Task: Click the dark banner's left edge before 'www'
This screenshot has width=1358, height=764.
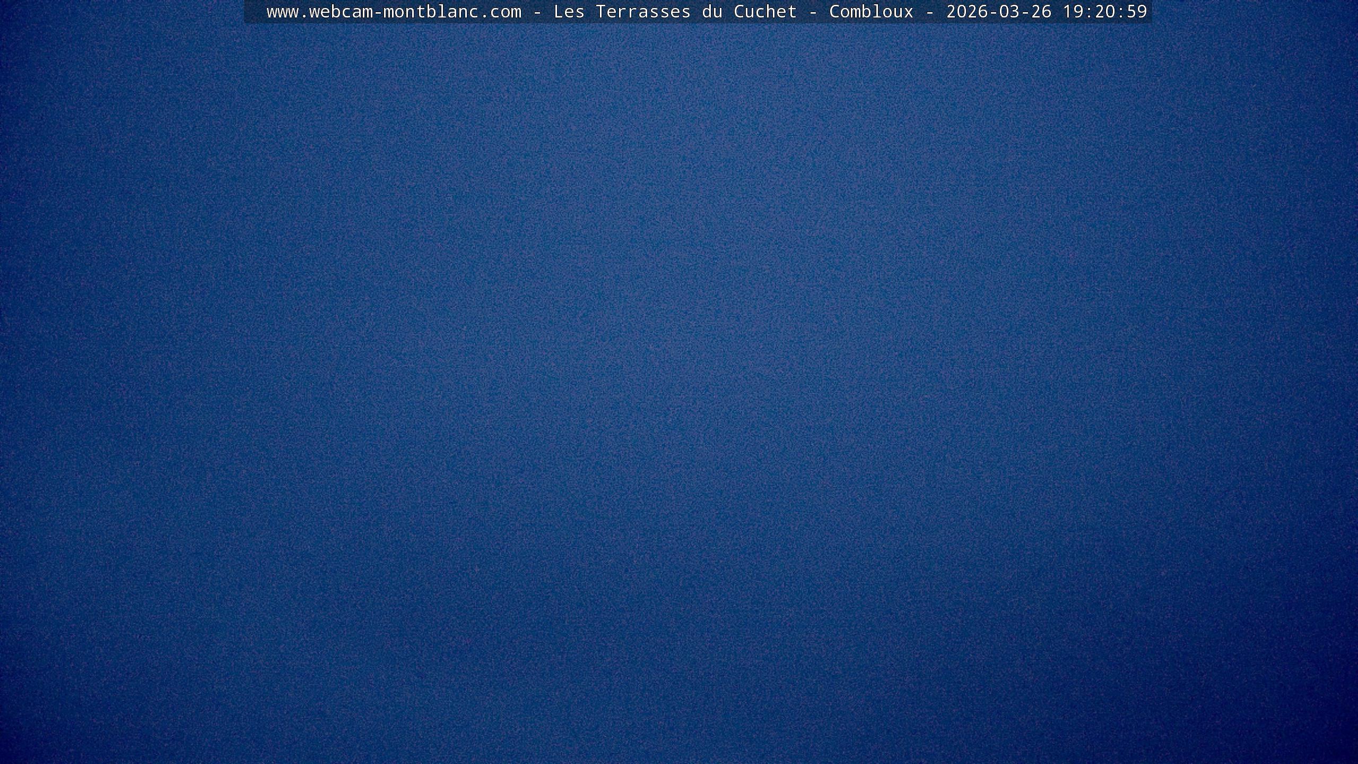Action: pos(254,12)
